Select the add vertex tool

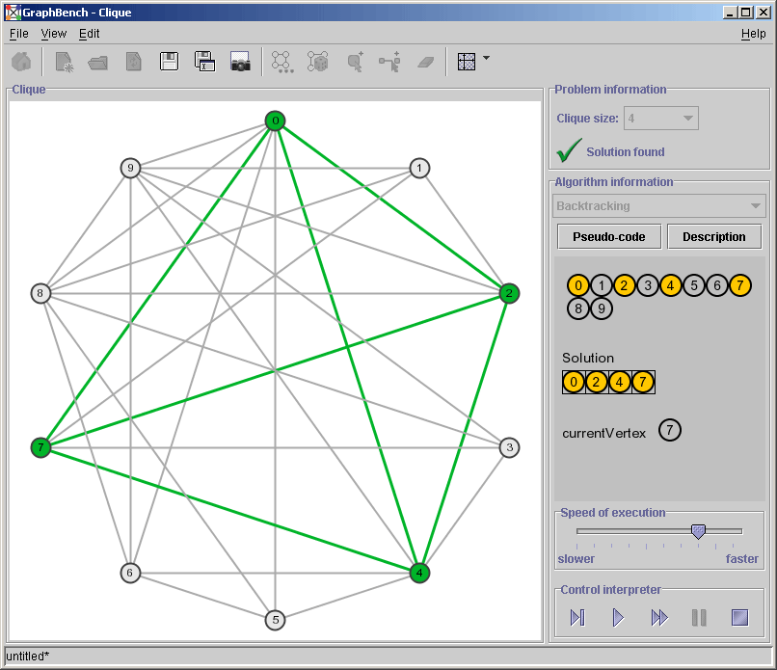click(x=355, y=62)
